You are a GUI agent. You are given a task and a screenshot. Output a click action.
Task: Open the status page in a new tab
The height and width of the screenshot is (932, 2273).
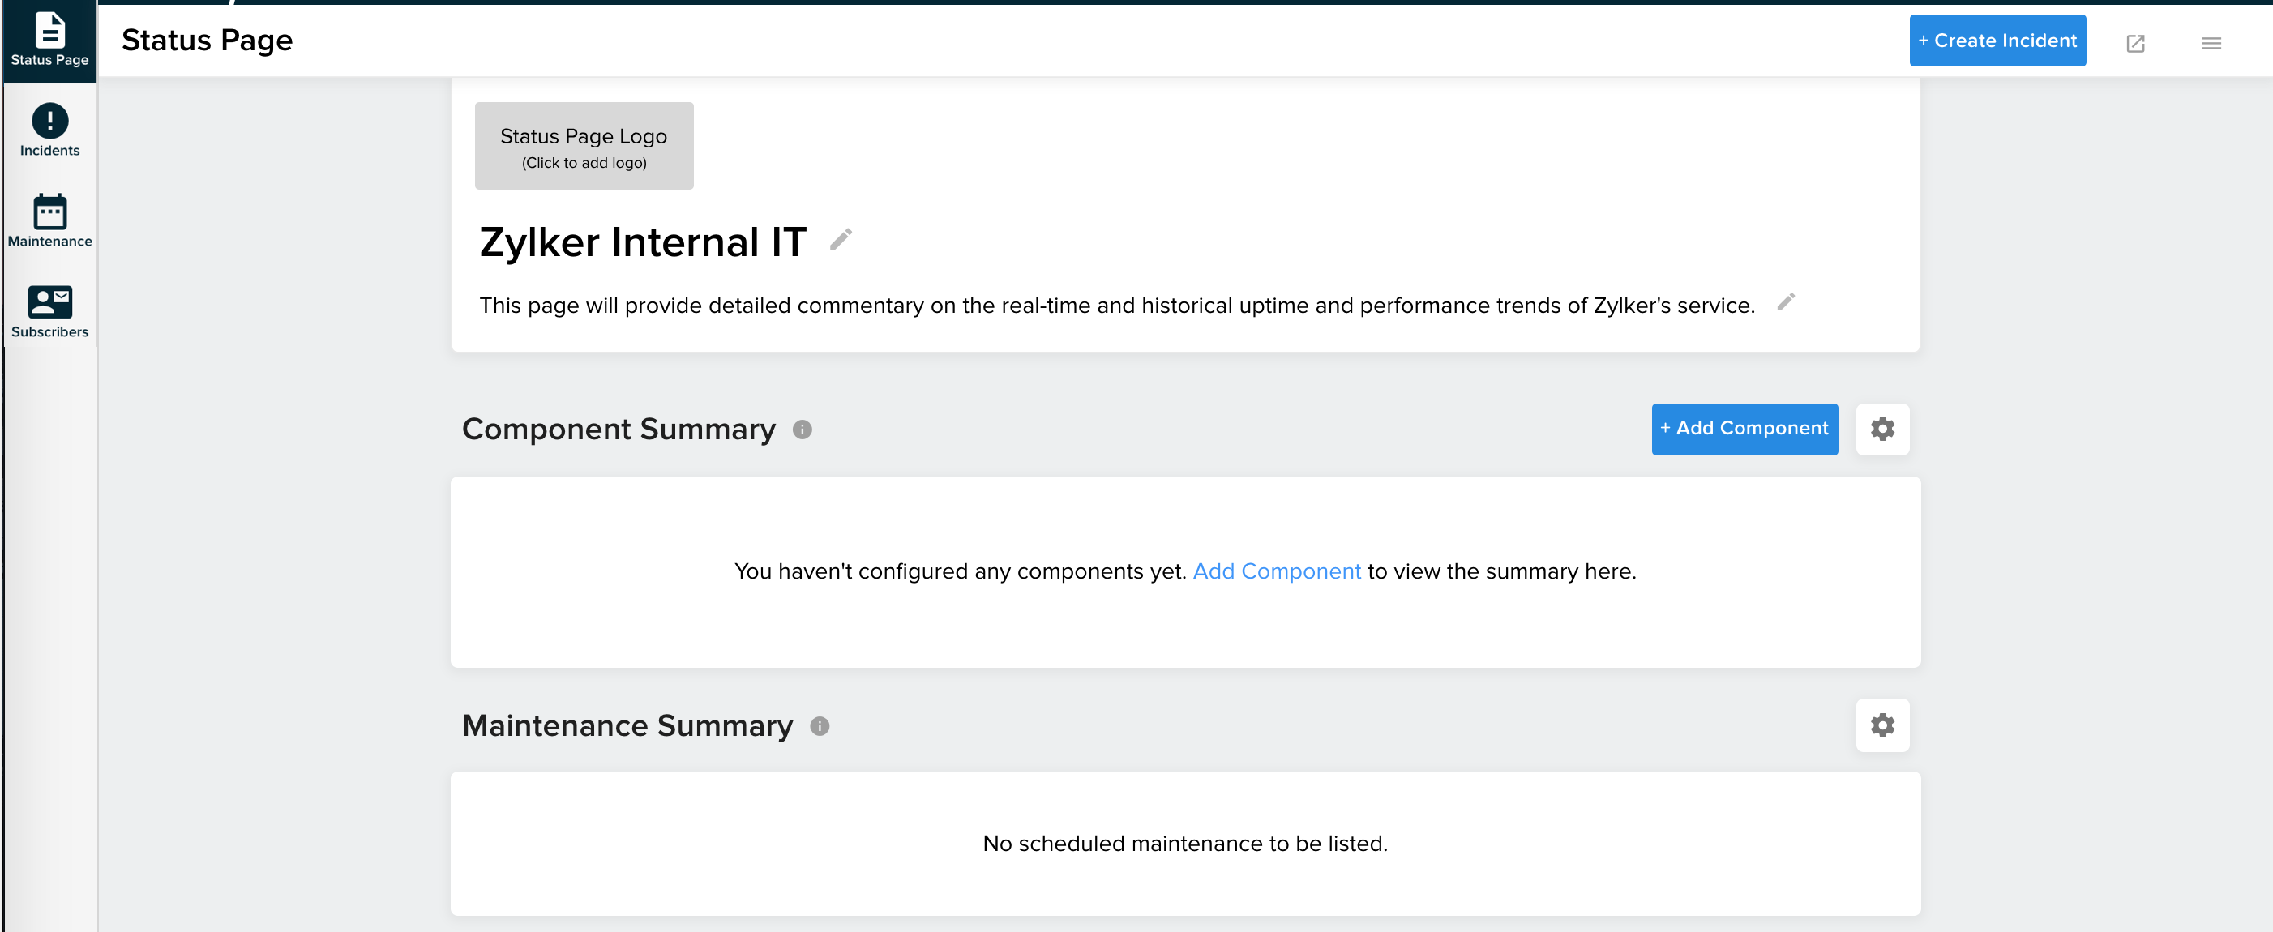click(x=2136, y=41)
